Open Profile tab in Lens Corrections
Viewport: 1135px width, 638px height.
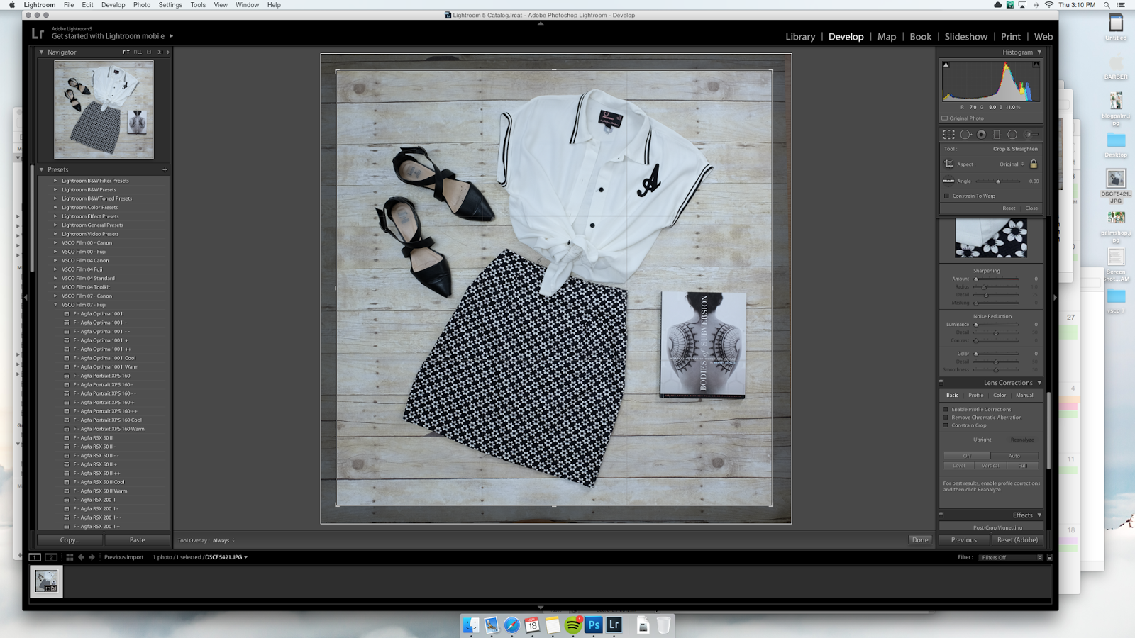pyautogui.click(x=976, y=396)
